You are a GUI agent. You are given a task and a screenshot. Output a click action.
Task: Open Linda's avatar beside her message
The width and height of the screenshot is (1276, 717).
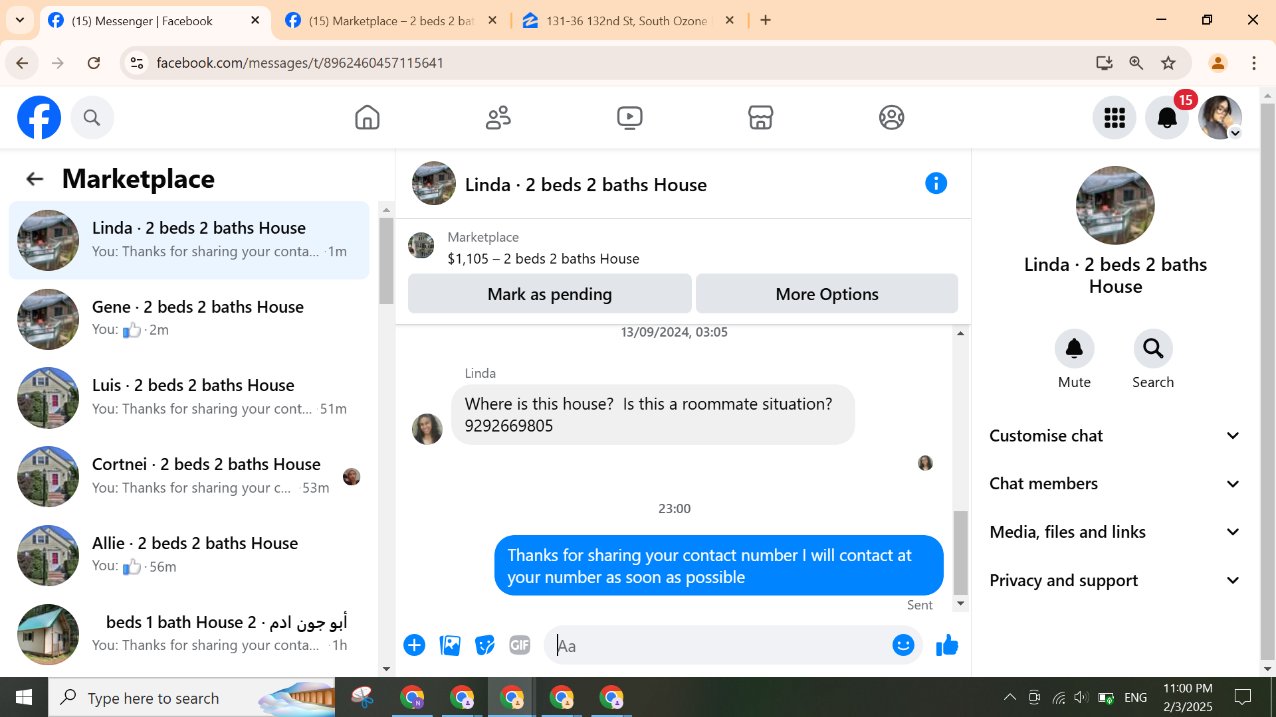tap(427, 429)
